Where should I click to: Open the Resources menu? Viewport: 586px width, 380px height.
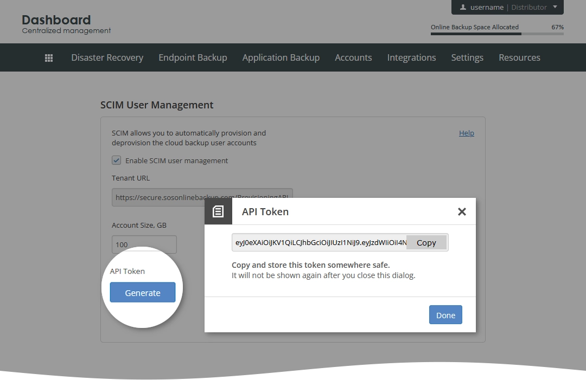pos(519,57)
